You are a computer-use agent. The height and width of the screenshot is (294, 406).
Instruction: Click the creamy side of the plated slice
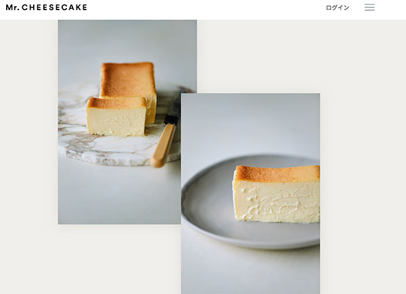coord(277,202)
